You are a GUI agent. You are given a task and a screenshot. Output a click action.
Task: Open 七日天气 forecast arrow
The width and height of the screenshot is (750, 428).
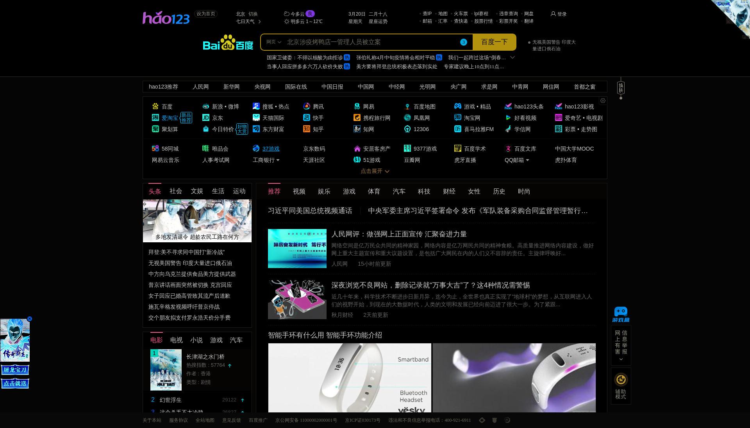coord(259,21)
